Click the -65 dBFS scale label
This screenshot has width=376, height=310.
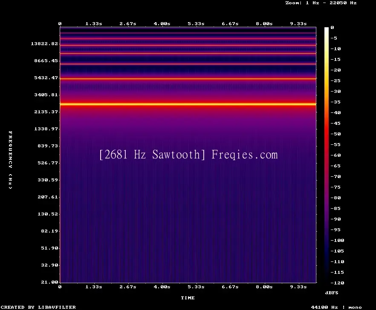tap(336, 166)
